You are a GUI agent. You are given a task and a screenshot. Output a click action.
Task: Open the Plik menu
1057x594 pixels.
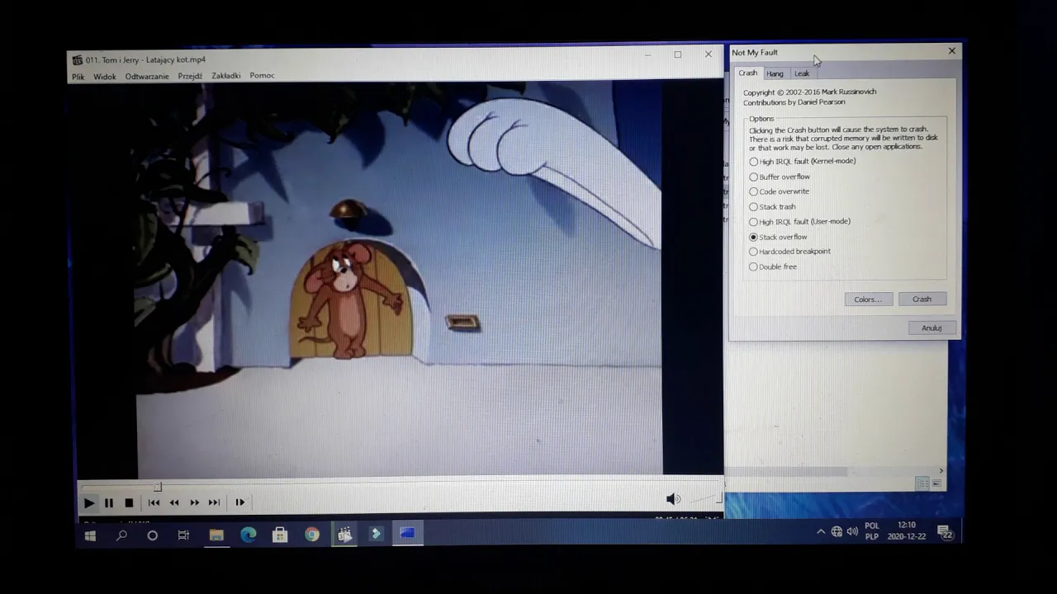point(78,77)
